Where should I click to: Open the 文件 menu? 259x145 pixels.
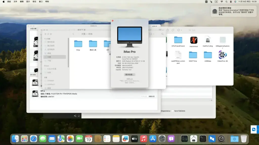(x=15, y=2)
